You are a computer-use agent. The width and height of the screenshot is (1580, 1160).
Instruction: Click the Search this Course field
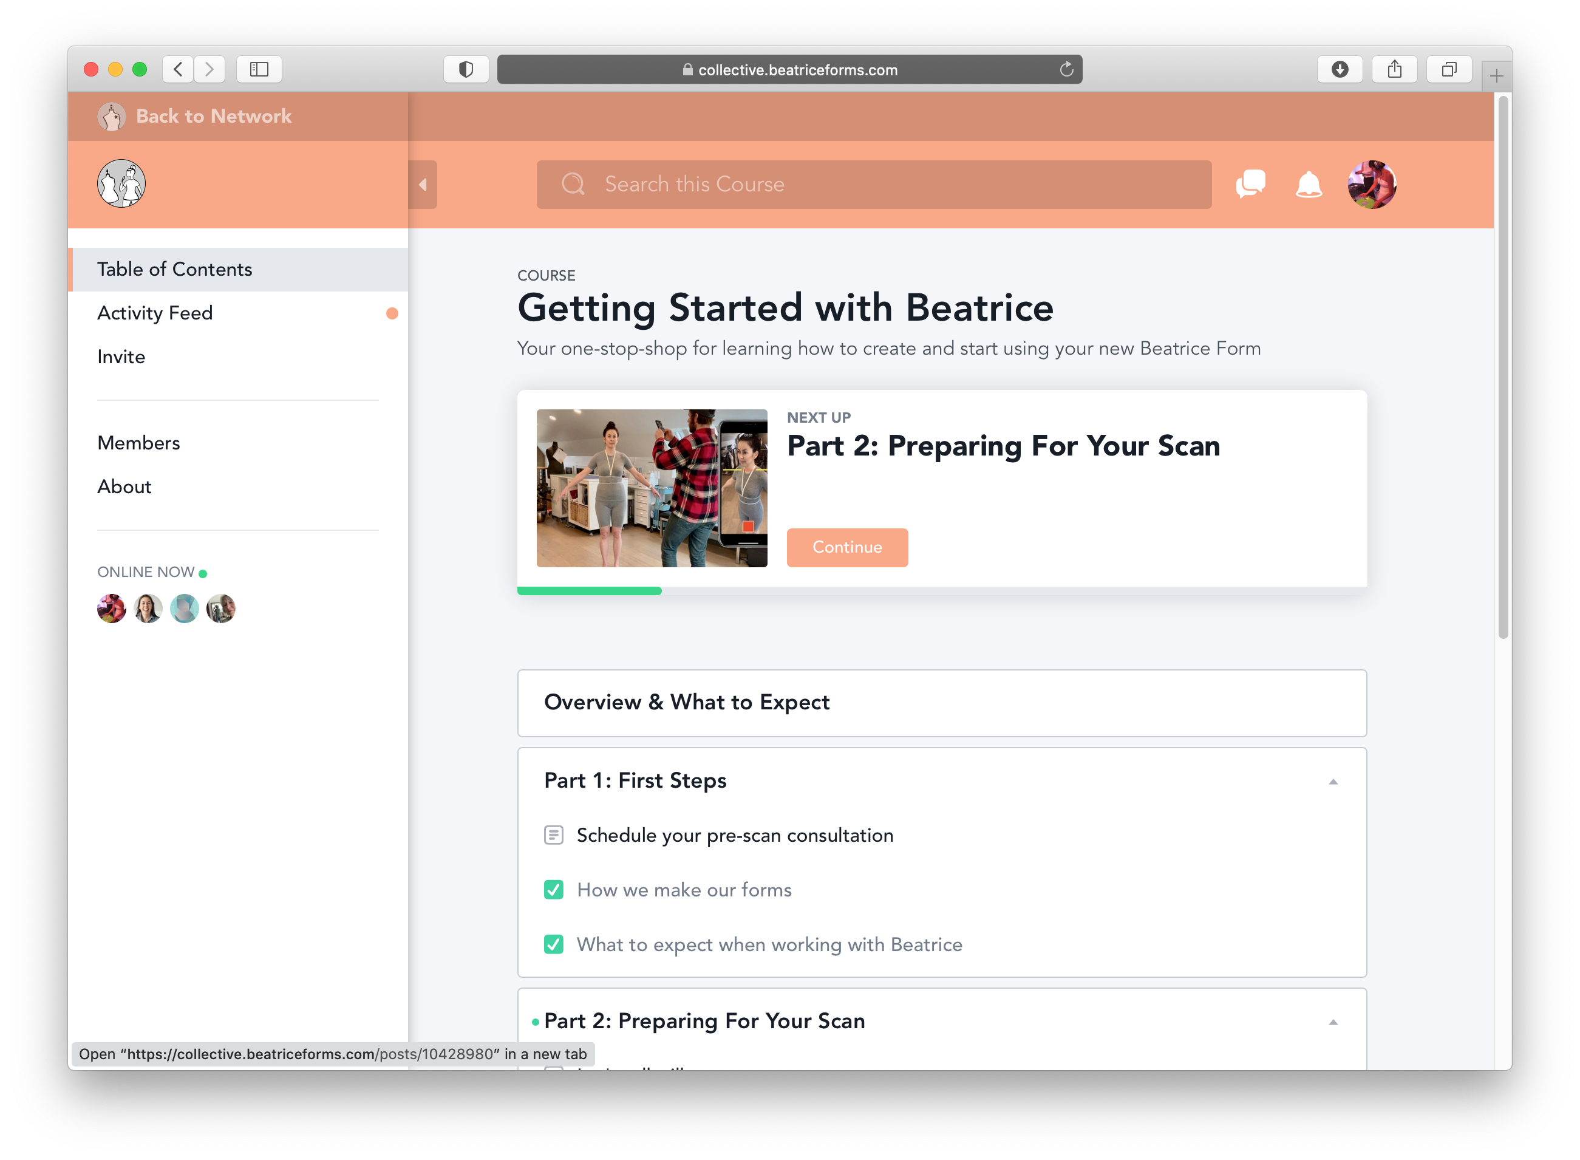pos(874,184)
